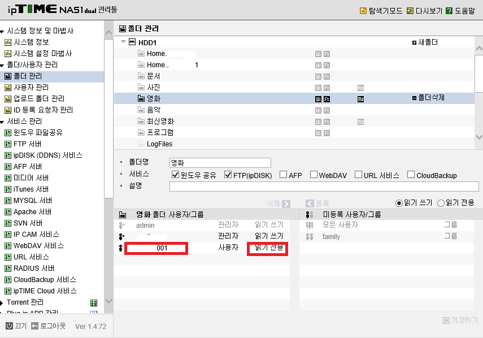Click the Ft FTP icon on 음악 row

[327, 110]
